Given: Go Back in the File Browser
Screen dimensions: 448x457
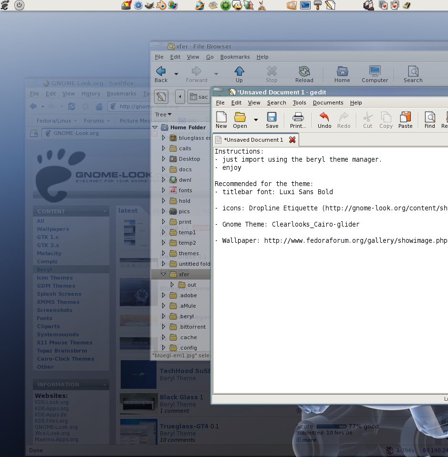Looking at the screenshot, I should coord(161,74).
